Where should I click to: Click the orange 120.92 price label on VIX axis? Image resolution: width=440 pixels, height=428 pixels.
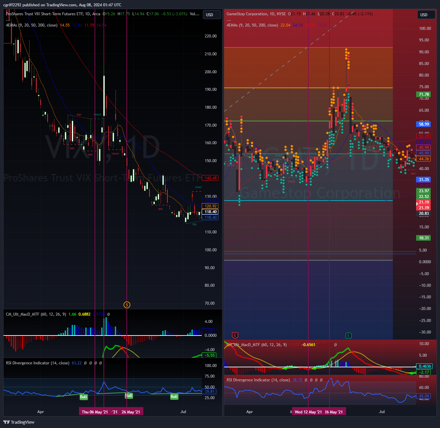(x=210, y=206)
